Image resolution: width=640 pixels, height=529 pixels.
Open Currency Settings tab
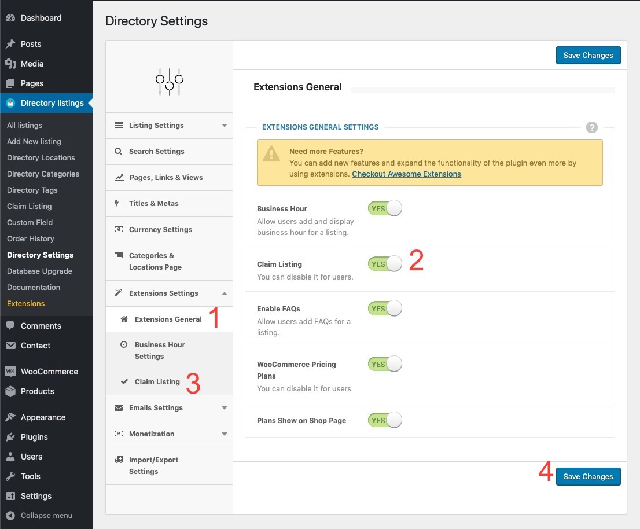pos(170,230)
